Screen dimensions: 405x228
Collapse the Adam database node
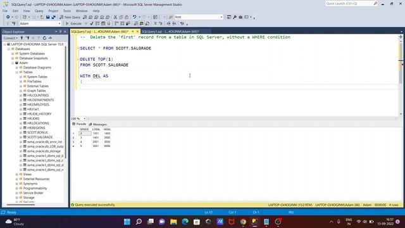[13, 63]
